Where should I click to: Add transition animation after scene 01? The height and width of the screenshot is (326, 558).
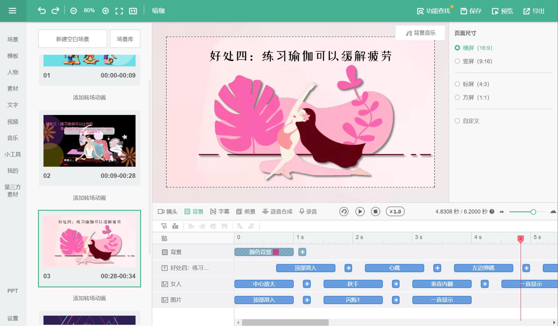click(89, 98)
